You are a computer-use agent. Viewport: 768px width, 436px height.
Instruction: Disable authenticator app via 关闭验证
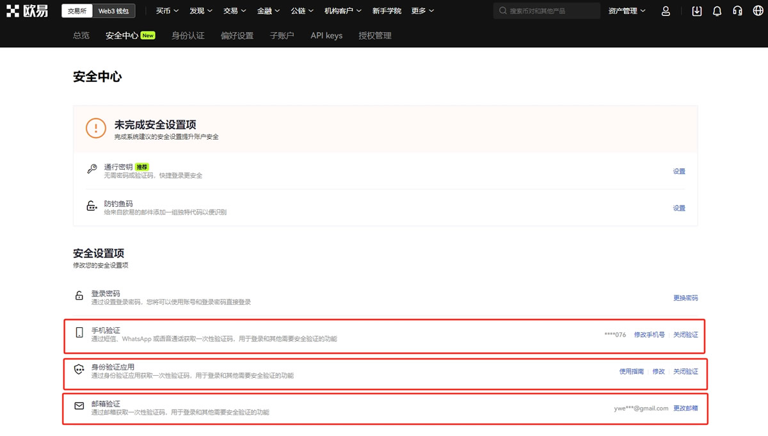687,371
